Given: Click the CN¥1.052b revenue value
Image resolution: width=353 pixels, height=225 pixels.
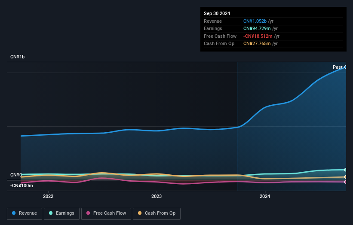Looking at the screenshot, I should point(255,21).
